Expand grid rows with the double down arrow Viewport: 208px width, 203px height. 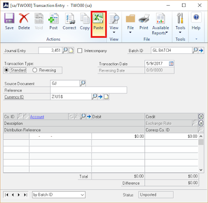point(201,123)
